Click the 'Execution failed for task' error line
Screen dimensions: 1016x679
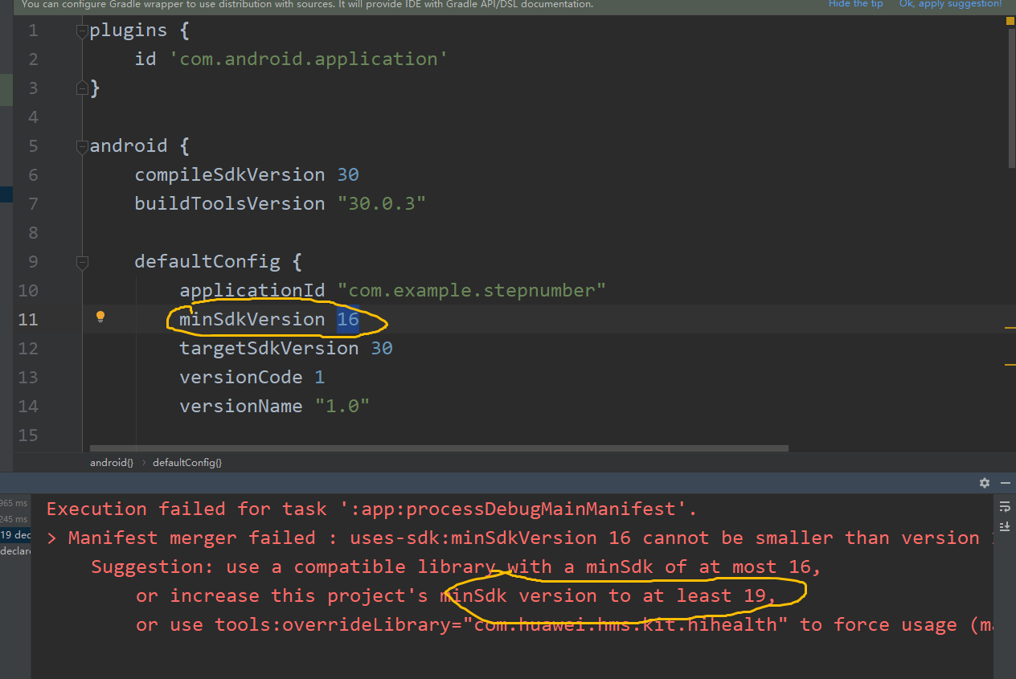point(371,509)
